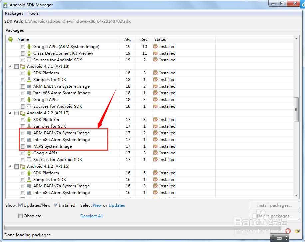
Task: Click the Android 4.1.2 (API 16) folder icon
Action: coord(23,166)
